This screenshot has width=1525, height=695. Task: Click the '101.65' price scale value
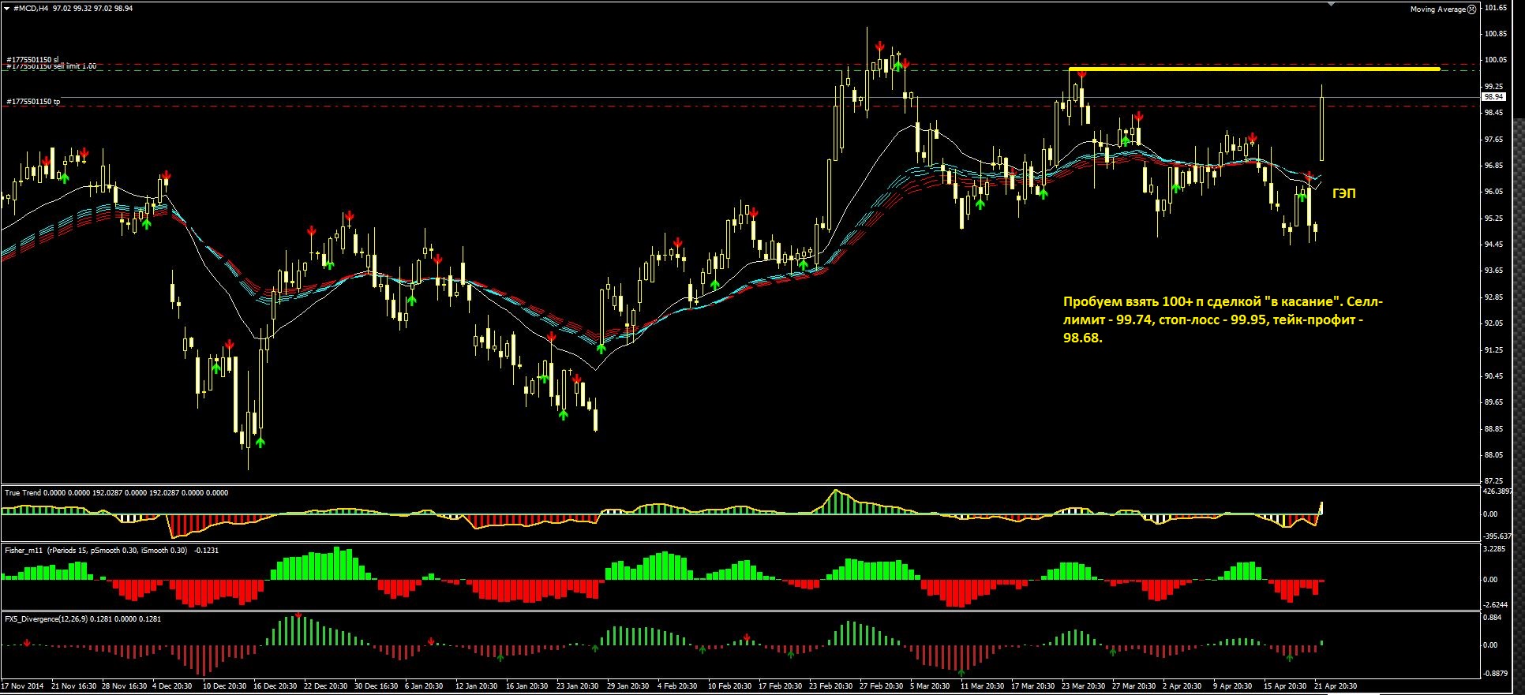(x=1496, y=8)
